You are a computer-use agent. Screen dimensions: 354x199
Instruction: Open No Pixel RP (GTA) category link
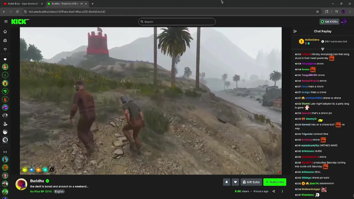tap(41, 191)
